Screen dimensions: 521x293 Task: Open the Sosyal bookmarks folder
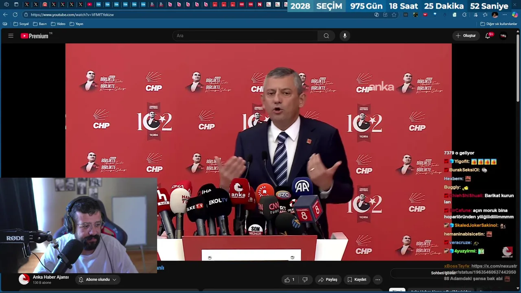coord(21,24)
